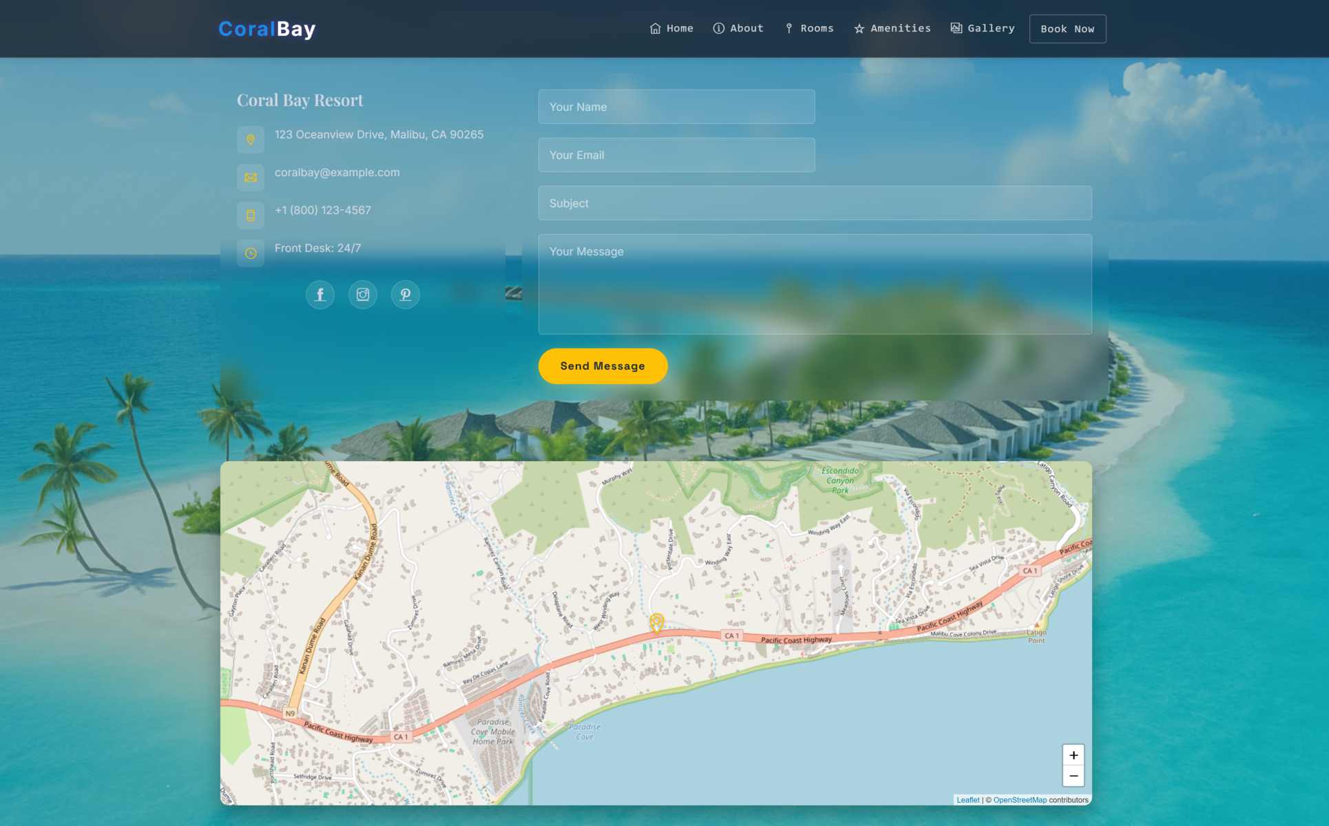Open the About nav item
The width and height of the screenshot is (1329, 826).
point(738,28)
